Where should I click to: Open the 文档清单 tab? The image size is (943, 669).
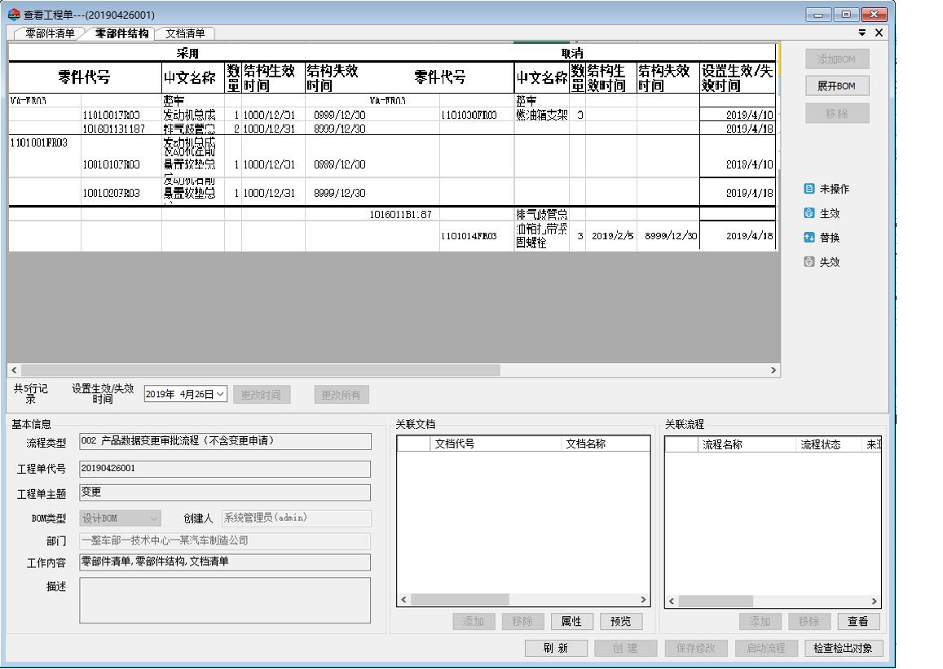[x=185, y=33]
